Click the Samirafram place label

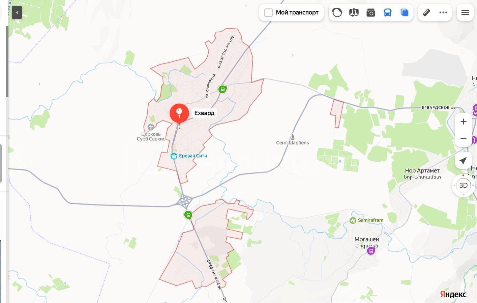(x=370, y=220)
